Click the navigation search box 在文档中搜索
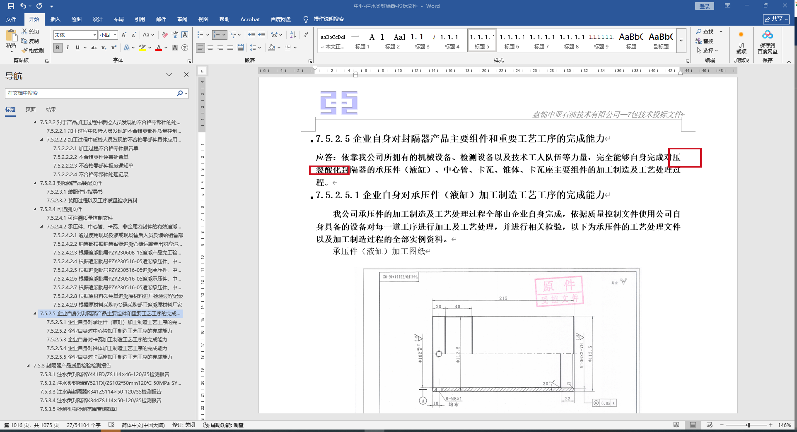 point(91,93)
